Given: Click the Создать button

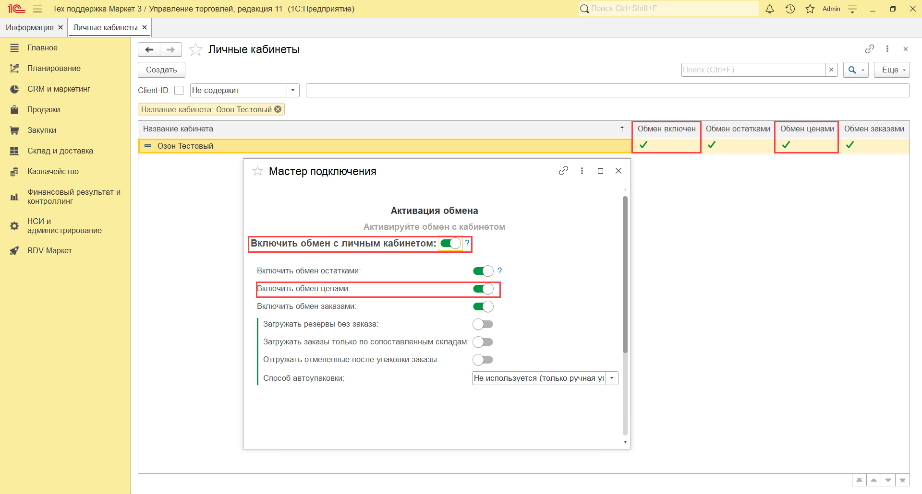Looking at the screenshot, I should coord(161,70).
